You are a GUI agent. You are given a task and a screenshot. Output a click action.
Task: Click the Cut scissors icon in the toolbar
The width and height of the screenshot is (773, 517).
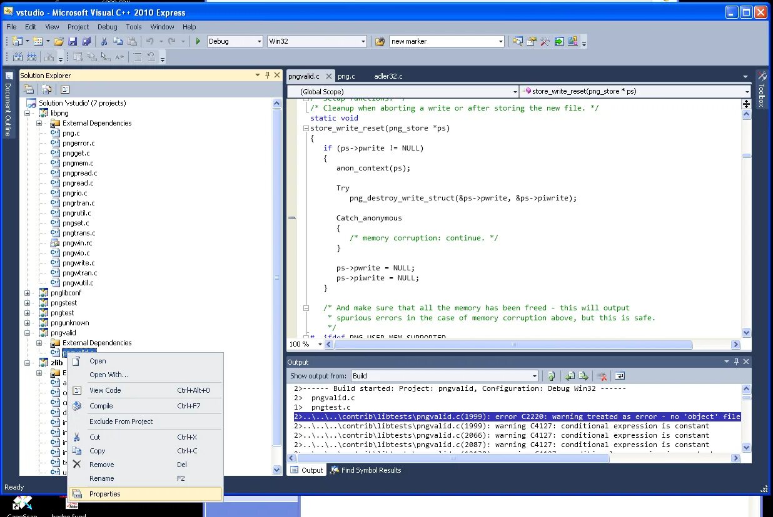104,41
